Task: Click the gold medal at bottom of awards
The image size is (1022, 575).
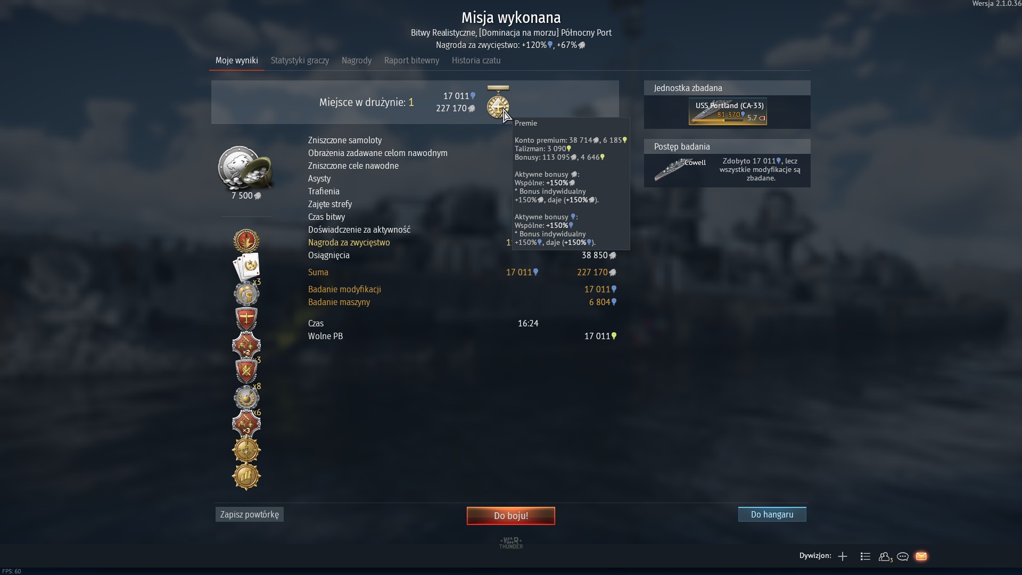Action: click(x=246, y=477)
